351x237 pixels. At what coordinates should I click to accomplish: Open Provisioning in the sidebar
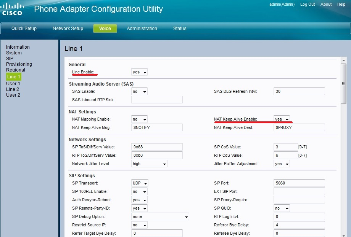[19, 64]
